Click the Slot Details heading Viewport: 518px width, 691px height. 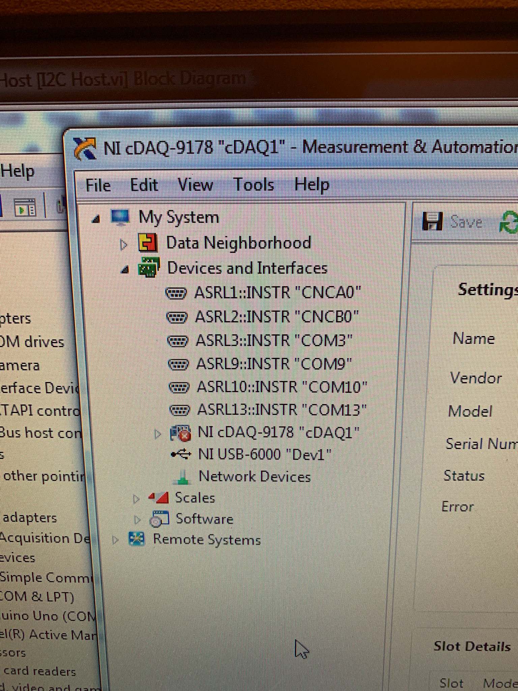tap(472, 646)
